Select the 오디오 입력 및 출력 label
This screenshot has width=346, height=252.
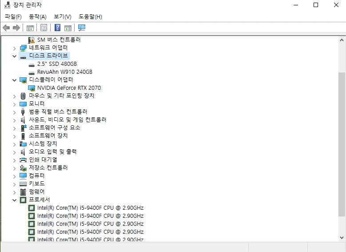53,152
